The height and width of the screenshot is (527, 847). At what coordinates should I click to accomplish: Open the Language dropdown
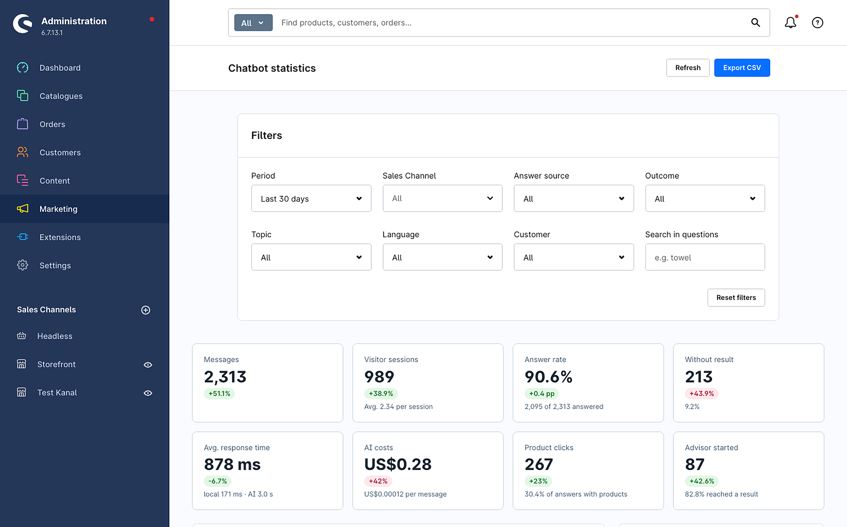coord(442,257)
